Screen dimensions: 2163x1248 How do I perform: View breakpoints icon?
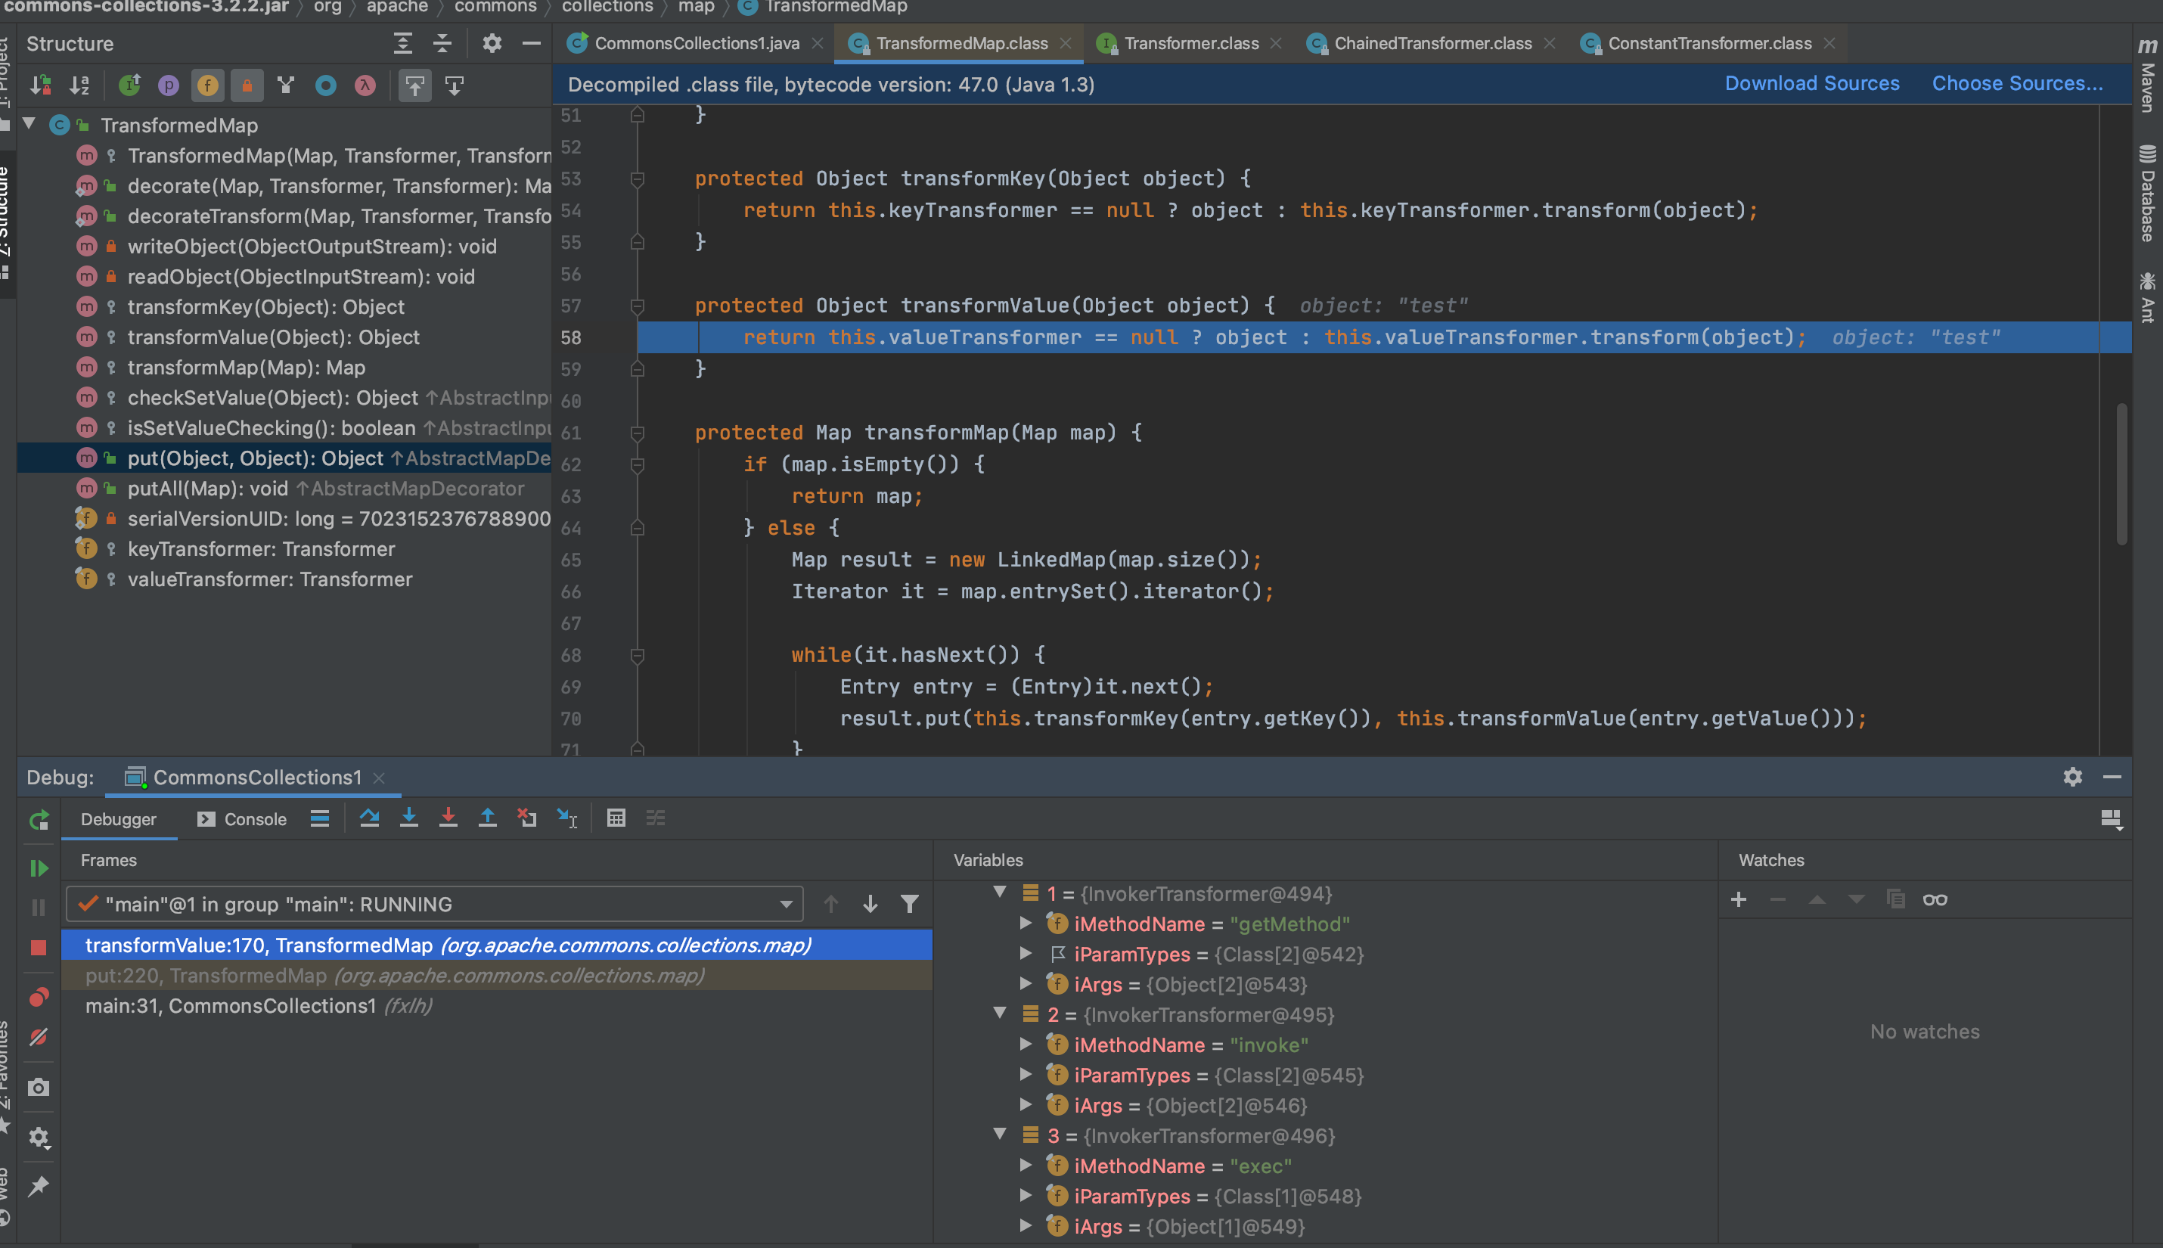[x=39, y=997]
